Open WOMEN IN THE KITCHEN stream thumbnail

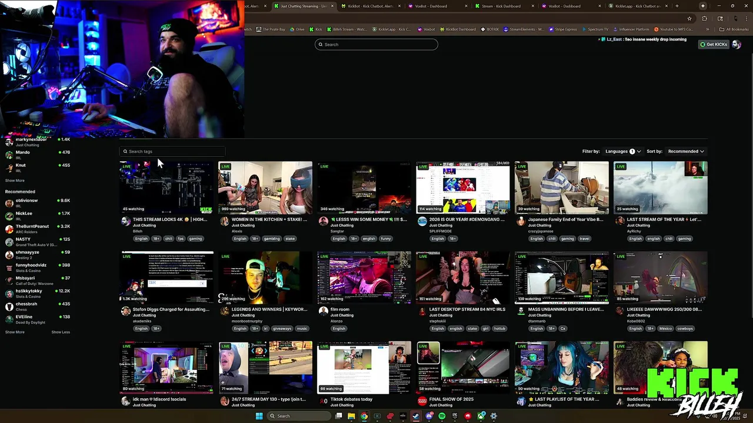coord(265,188)
